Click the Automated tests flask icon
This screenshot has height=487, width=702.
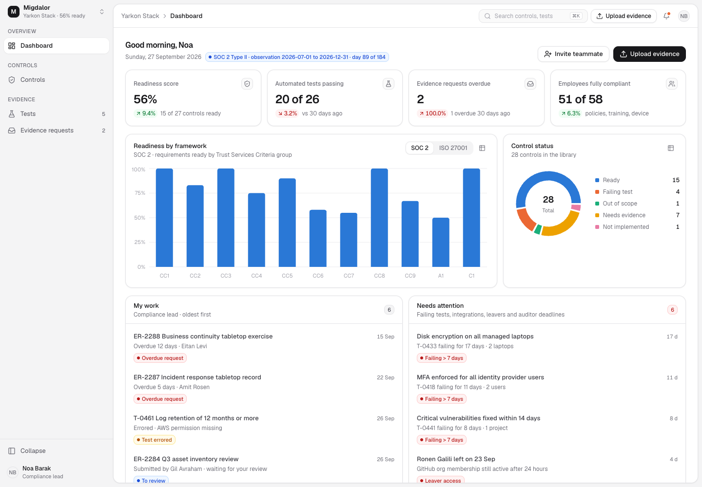(389, 84)
